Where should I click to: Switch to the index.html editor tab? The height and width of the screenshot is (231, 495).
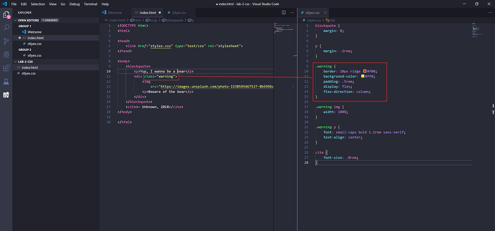coord(147,13)
